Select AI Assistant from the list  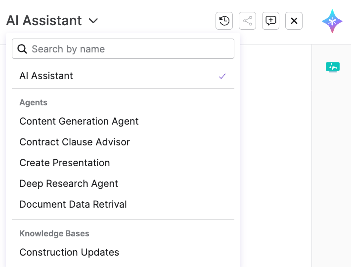pos(46,76)
